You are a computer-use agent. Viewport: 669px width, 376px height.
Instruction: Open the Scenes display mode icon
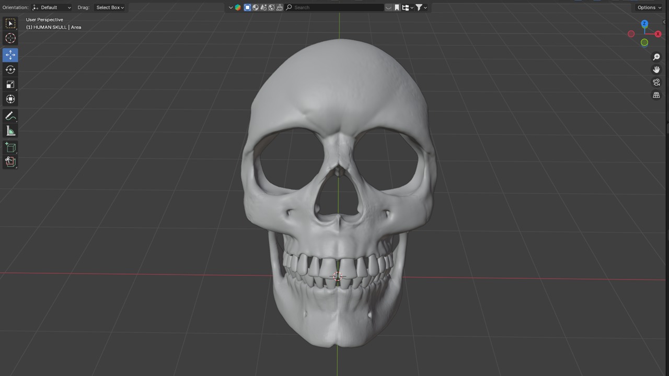point(238,7)
